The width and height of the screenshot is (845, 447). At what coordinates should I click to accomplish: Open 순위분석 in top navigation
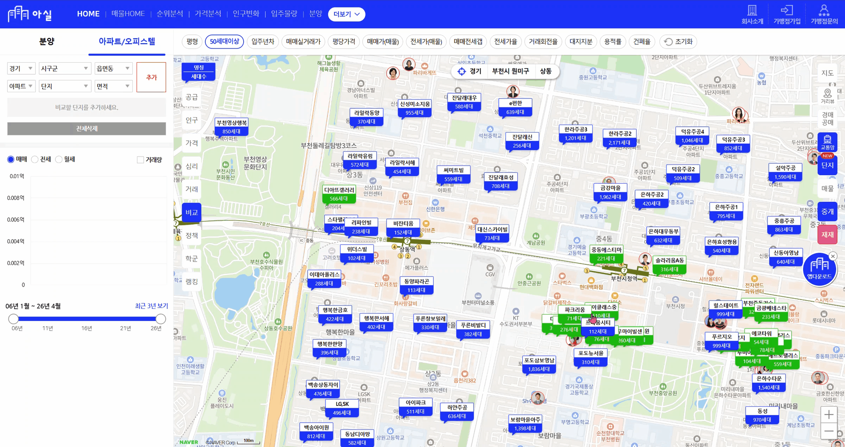click(170, 14)
